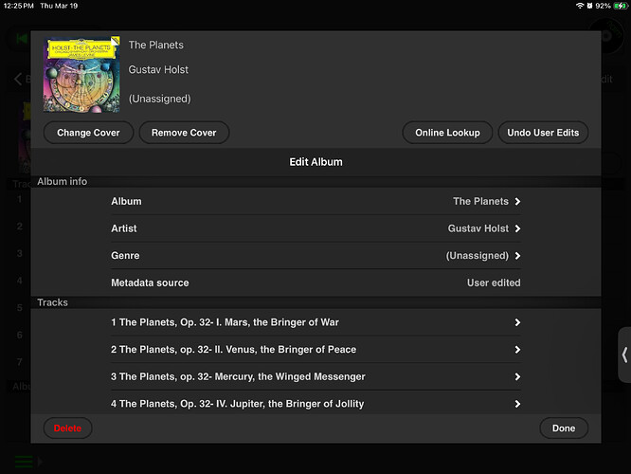Tap the Wi-Fi status icon
The height and width of the screenshot is (474, 631).
tap(580, 6)
